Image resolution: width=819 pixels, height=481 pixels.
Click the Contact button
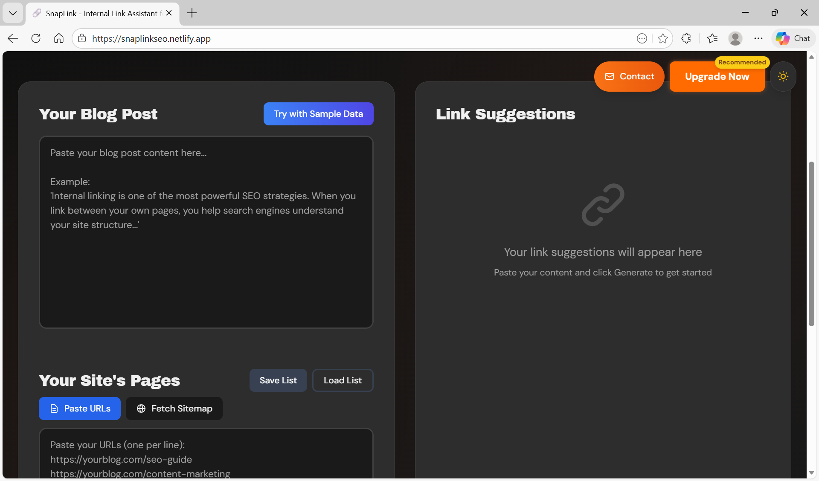point(629,76)
